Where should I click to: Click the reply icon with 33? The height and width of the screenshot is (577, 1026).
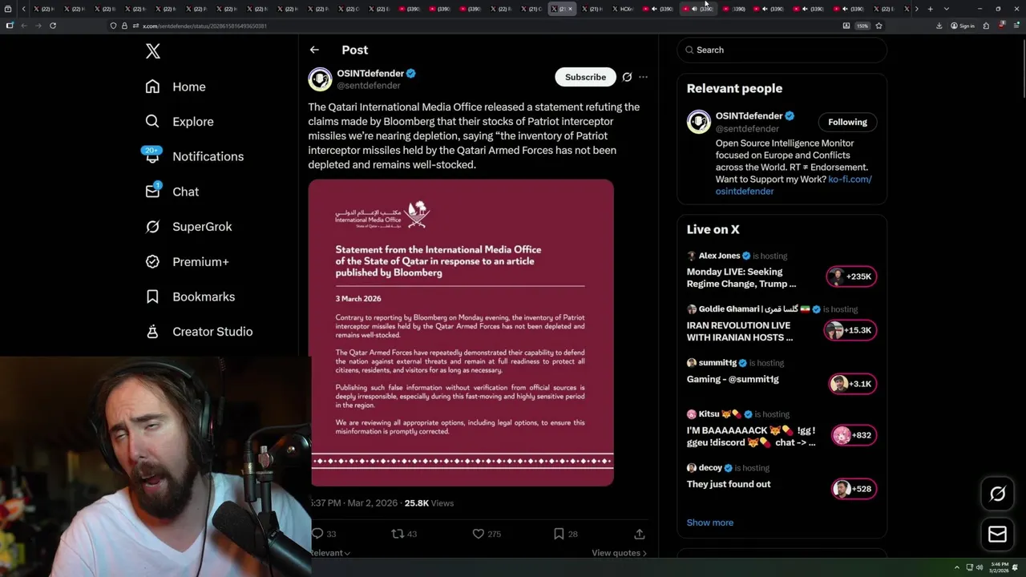click(x=317, y=534)
